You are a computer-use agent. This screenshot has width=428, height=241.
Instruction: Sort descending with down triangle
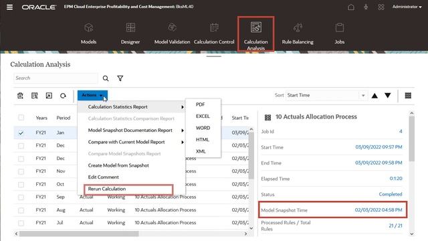[x=388, y=95]
